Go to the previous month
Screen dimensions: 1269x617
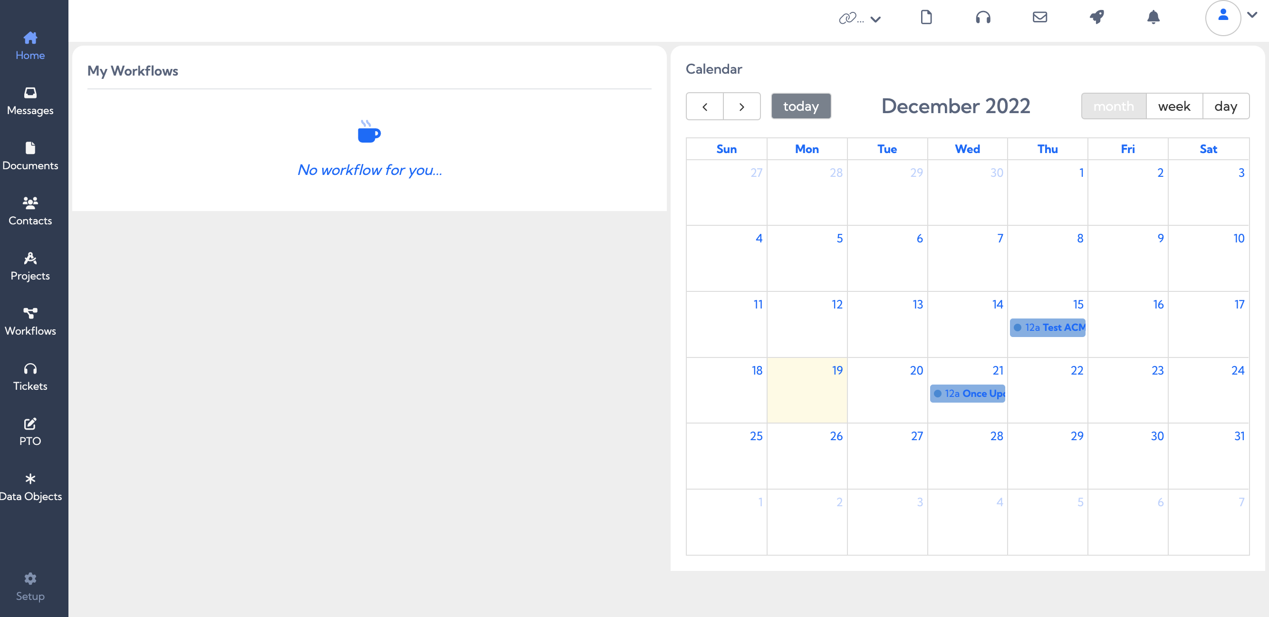click(x=704, y=106)
